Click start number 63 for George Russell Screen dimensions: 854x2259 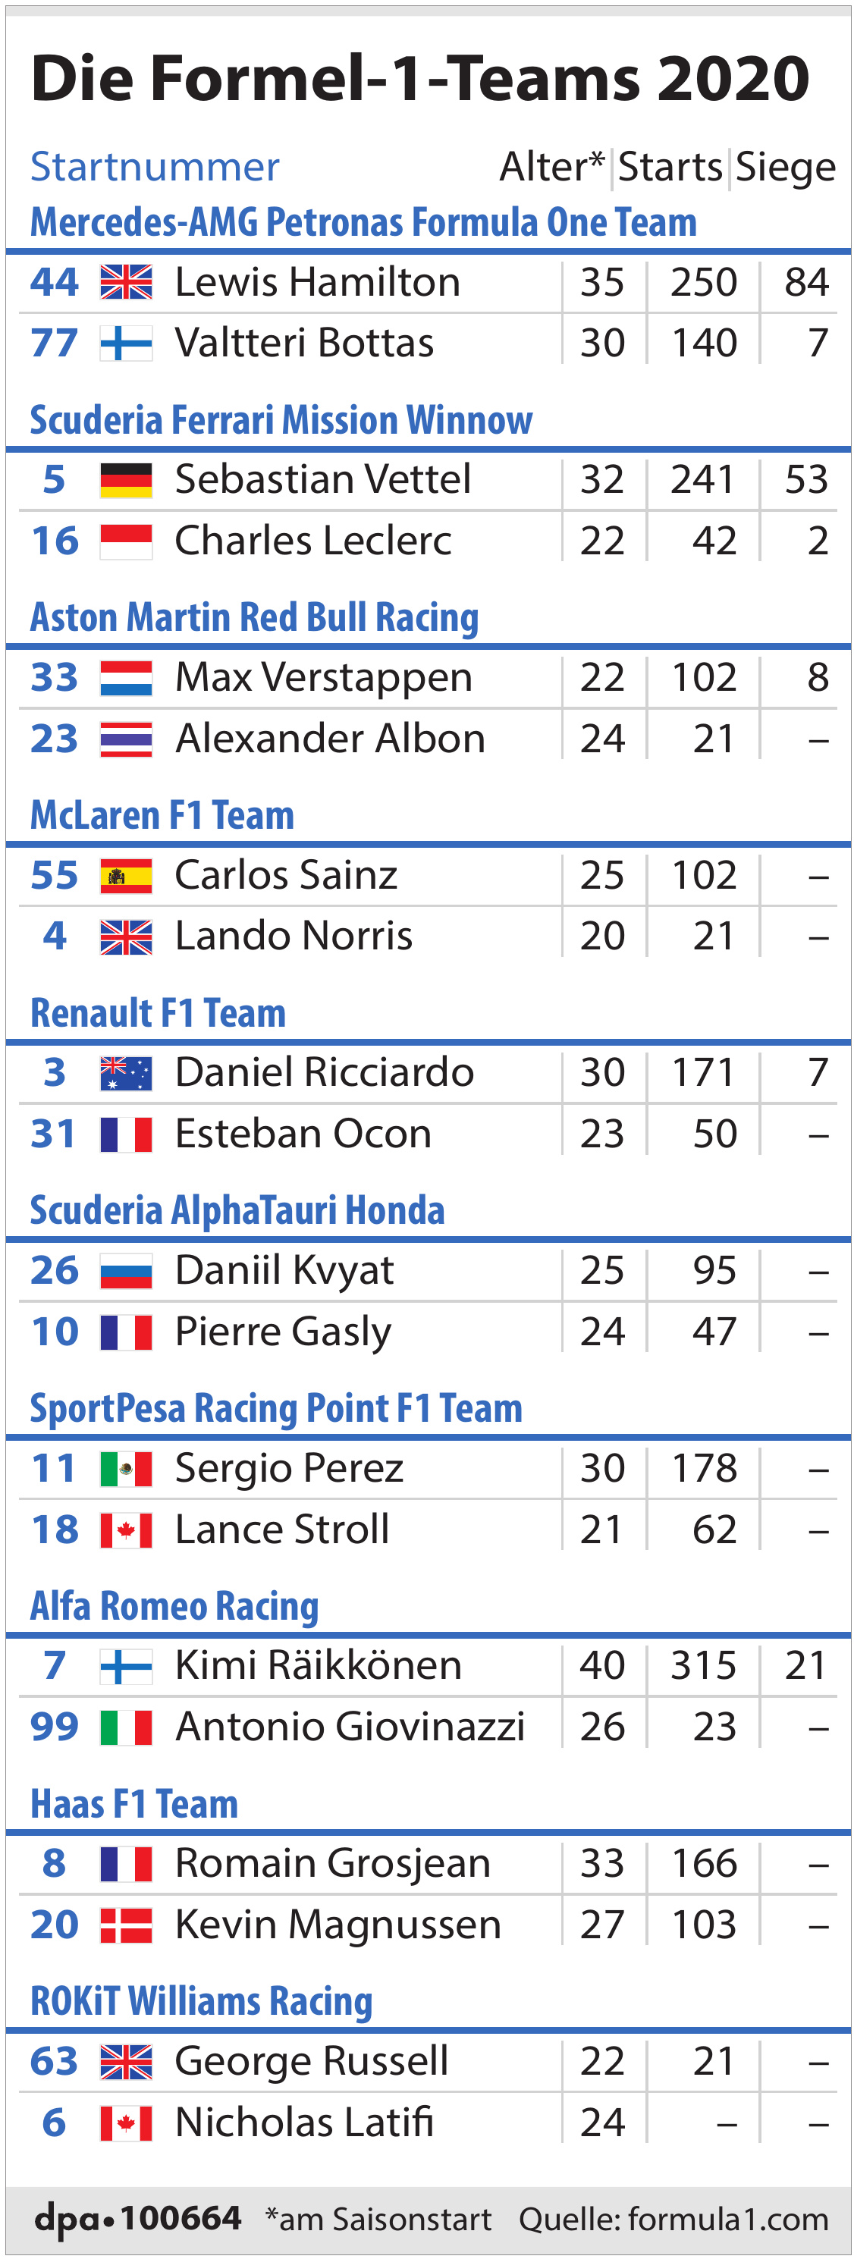point(55,2062)
